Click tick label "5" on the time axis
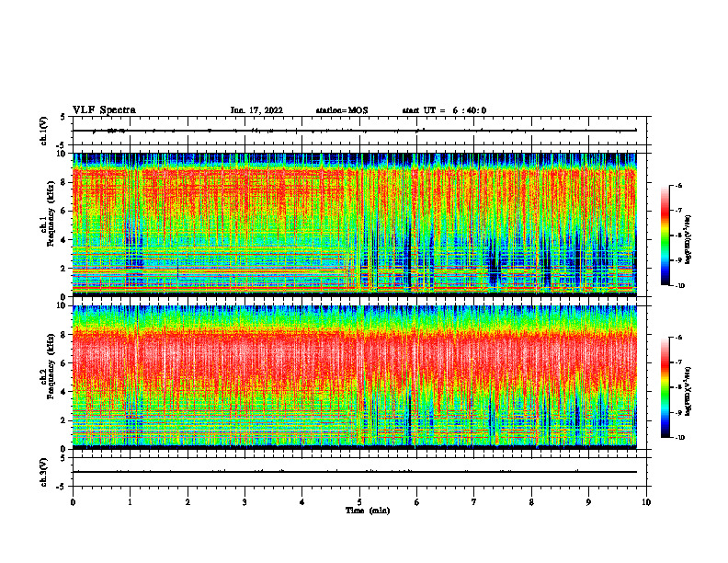This screenshot has height=563, width=728. pyautogui.click(x=359, y=502)
